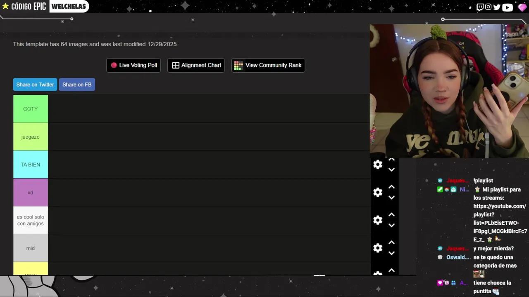Viewport: 529px width, 297px height.
Task: Click the Oswald... username in chat
Action: (x=458, y=257)
